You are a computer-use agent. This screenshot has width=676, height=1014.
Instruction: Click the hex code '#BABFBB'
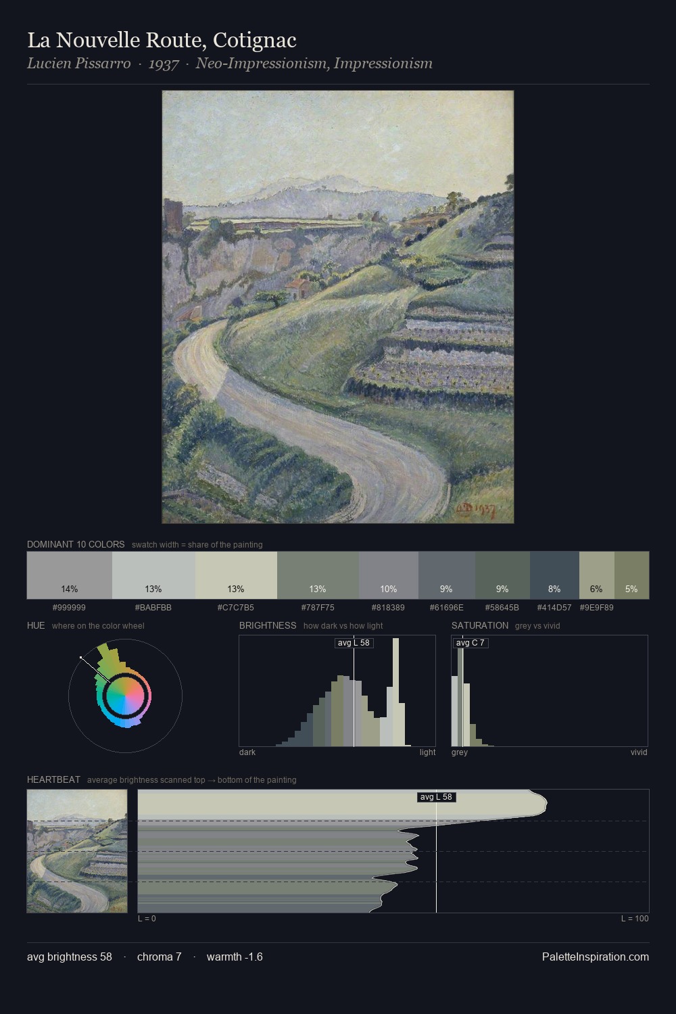coord(153,608)
